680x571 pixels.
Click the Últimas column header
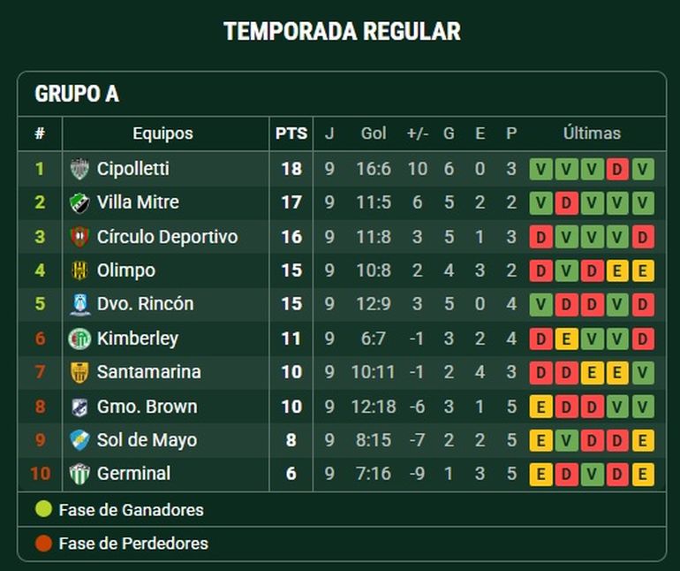click(592, 133)
